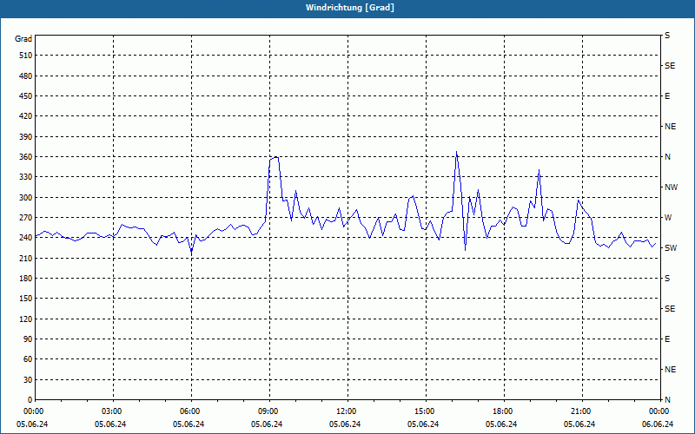
Task: Click the 210 degree axis label
Action: coord(26,258)
